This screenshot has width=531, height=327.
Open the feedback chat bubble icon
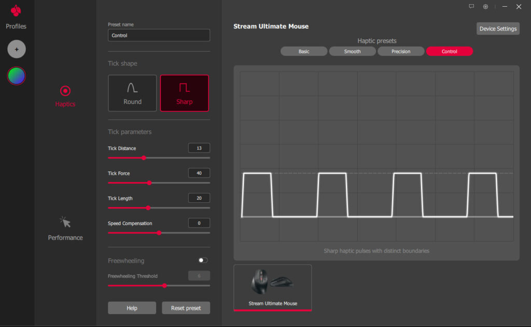471,7
